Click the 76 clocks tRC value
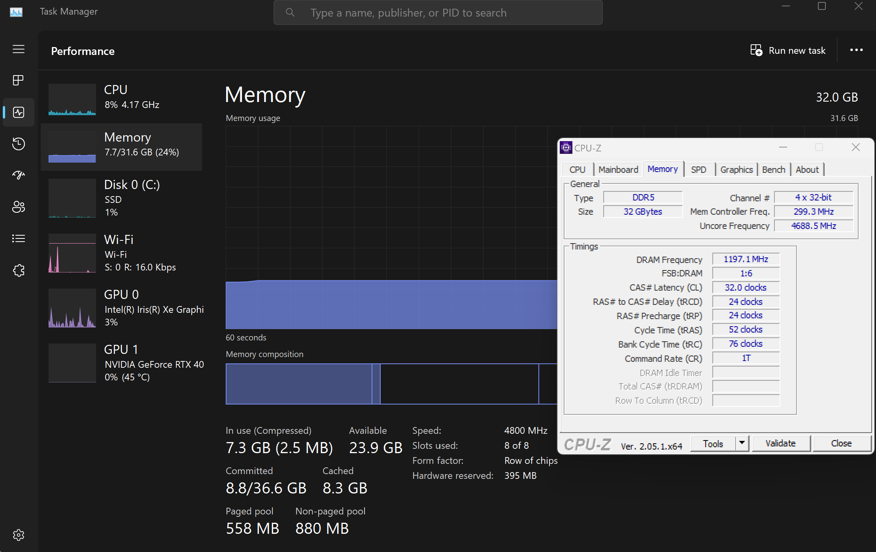This screenshot has width=876, height=552. [746, 344]
